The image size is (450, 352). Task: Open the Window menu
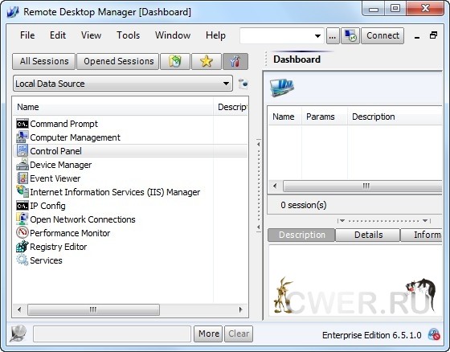(173, 35)
